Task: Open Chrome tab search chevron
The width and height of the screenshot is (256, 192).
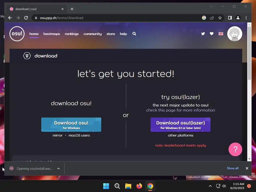Action: tap(211, 6)
